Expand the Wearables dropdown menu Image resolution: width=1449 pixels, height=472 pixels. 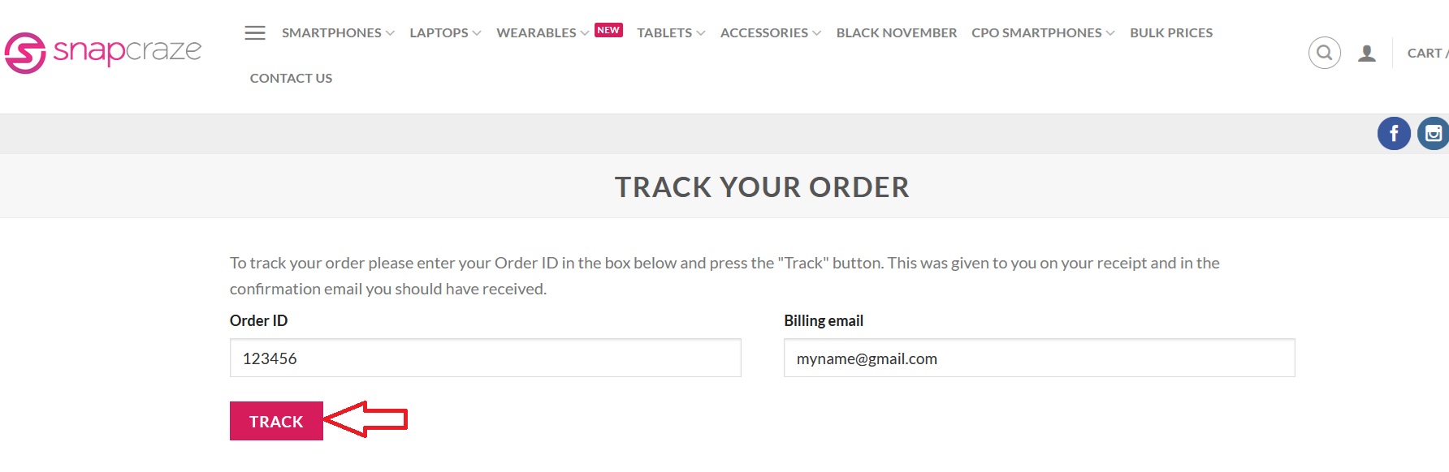[x=543, y=33]
